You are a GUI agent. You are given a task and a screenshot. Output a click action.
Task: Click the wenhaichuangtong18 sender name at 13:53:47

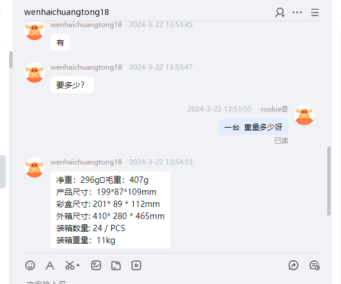(x=86, y=67)
